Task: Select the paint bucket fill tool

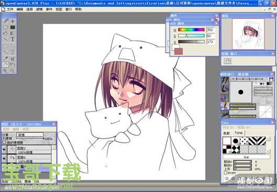Action: pyautogui.click(x=6, y=33)
